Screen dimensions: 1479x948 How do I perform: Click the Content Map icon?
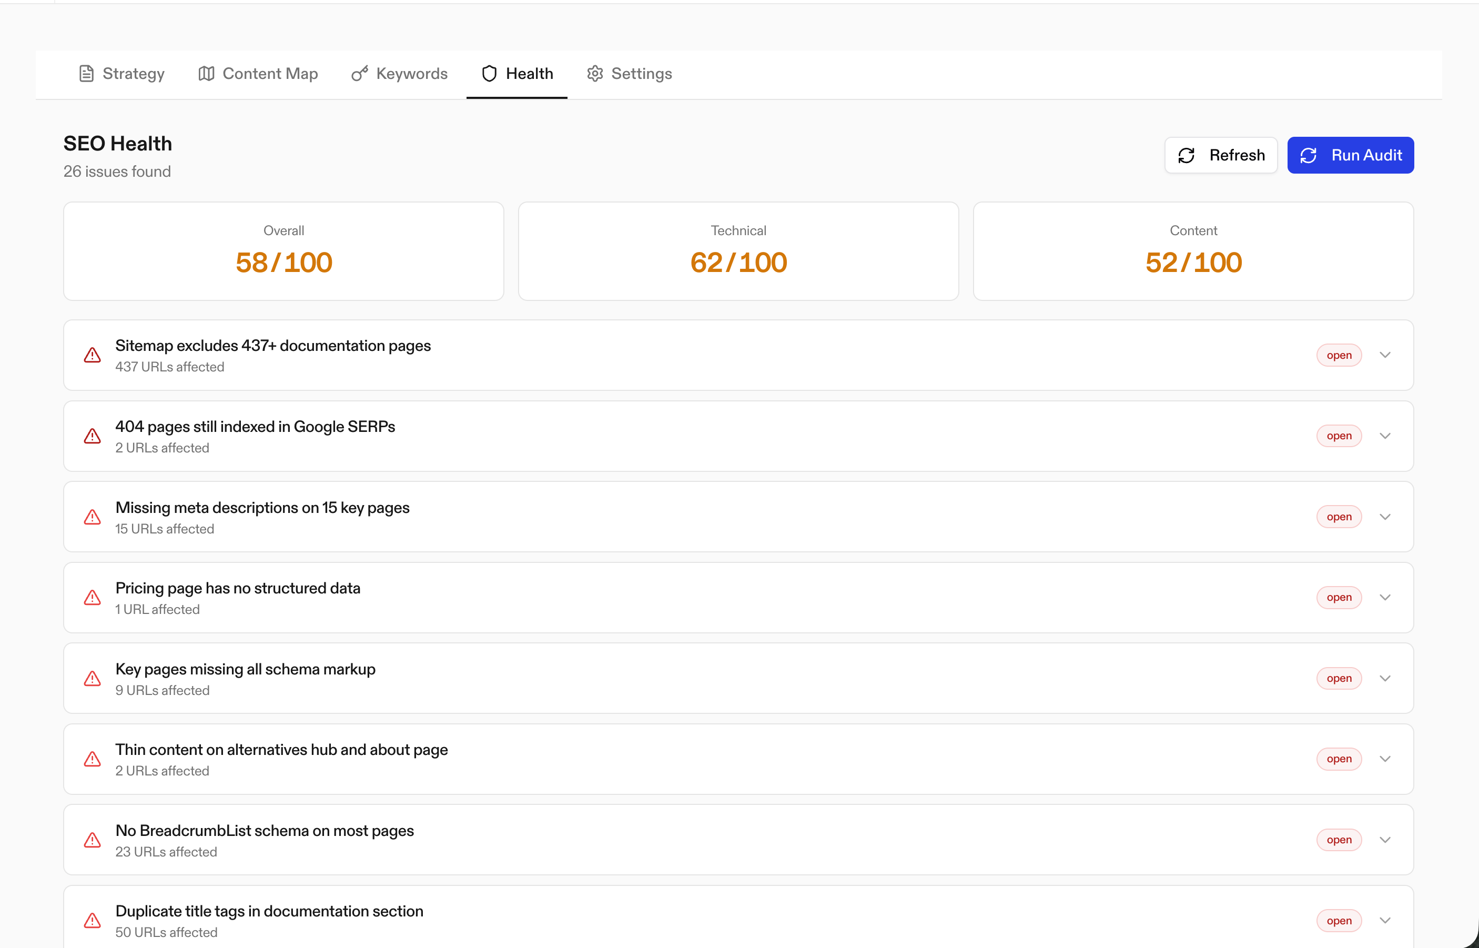(x=206, y=74)
